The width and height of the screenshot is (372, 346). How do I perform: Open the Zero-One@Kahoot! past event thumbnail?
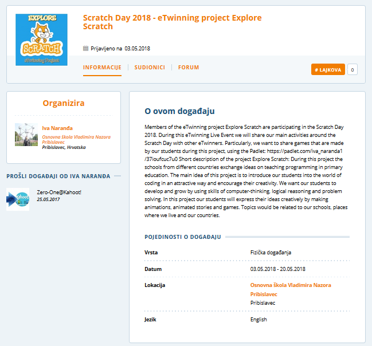pyautogui.click(x=18, y=199)
